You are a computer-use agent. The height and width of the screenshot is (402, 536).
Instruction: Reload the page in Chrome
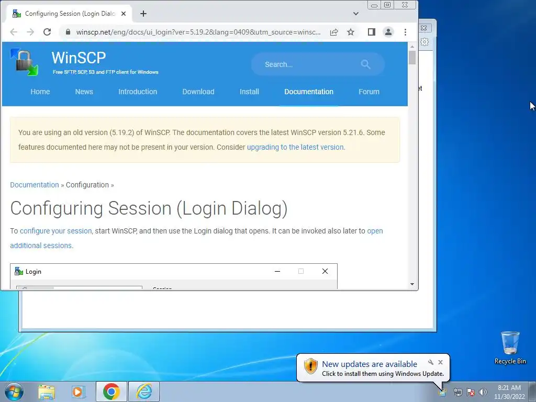click(47, 32)
